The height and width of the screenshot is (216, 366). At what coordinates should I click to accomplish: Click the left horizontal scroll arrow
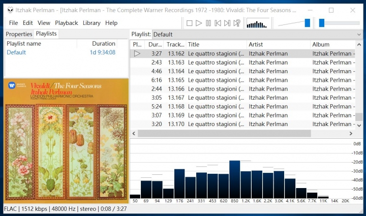click(x=134, y=134)
